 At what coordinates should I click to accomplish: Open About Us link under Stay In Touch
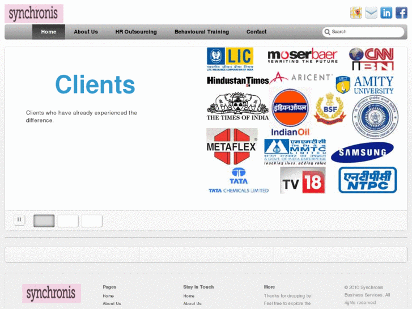coord(192,303)
